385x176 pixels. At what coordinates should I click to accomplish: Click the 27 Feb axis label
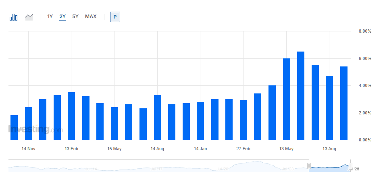click(243, 149)
